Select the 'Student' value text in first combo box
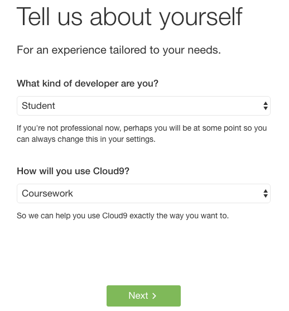Viewport: 289px width, 311px height. (x=38, y=106)
